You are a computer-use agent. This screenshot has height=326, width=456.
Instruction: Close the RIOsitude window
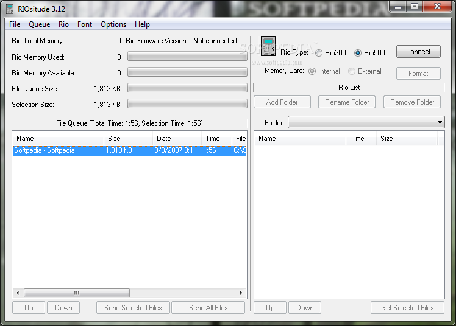[437, 7]
